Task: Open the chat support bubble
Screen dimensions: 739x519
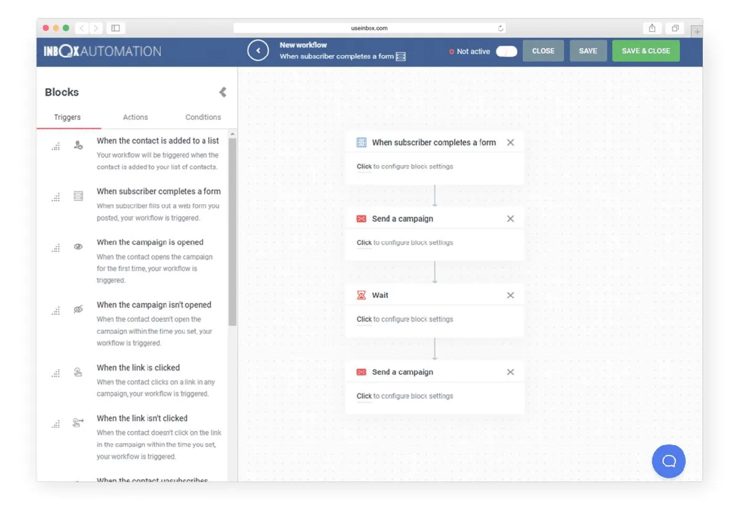Action: pos(668,461)
